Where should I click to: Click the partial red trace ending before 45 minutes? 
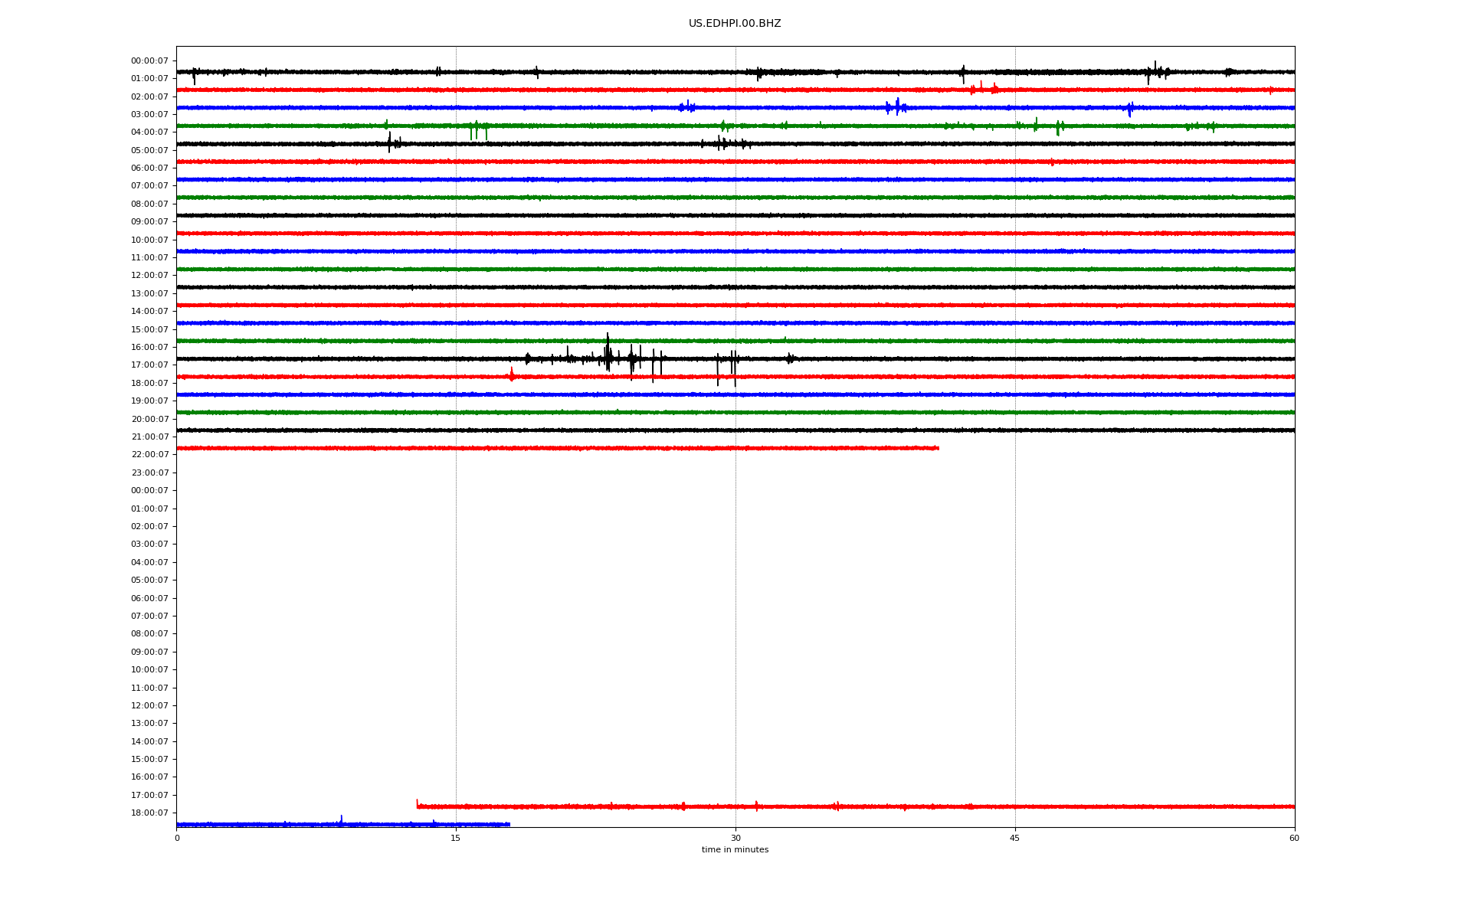pyautogui.click(x=558, y=448)
